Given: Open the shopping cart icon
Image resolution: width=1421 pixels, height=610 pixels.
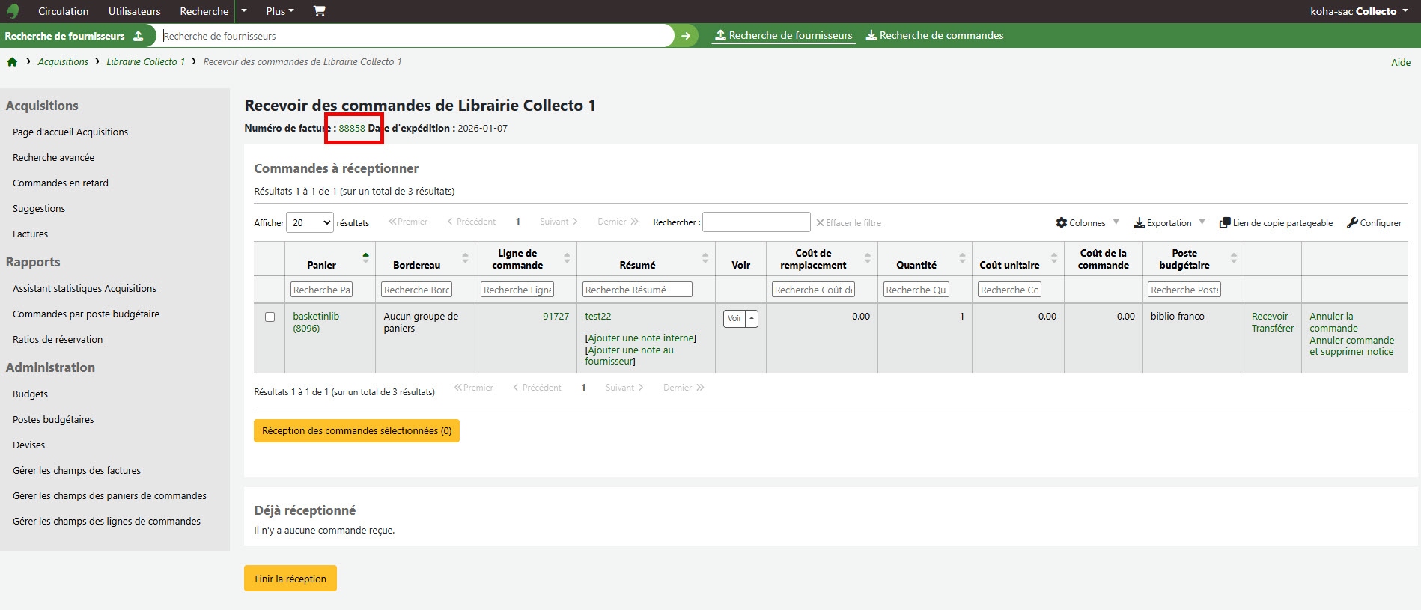Looking at the screenshot, I should pos(320,11).
